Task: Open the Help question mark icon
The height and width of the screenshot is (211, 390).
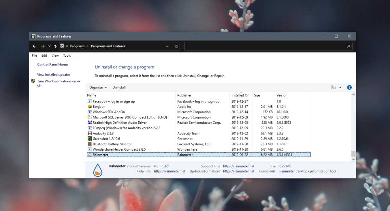Action: [x=349, y=88]
